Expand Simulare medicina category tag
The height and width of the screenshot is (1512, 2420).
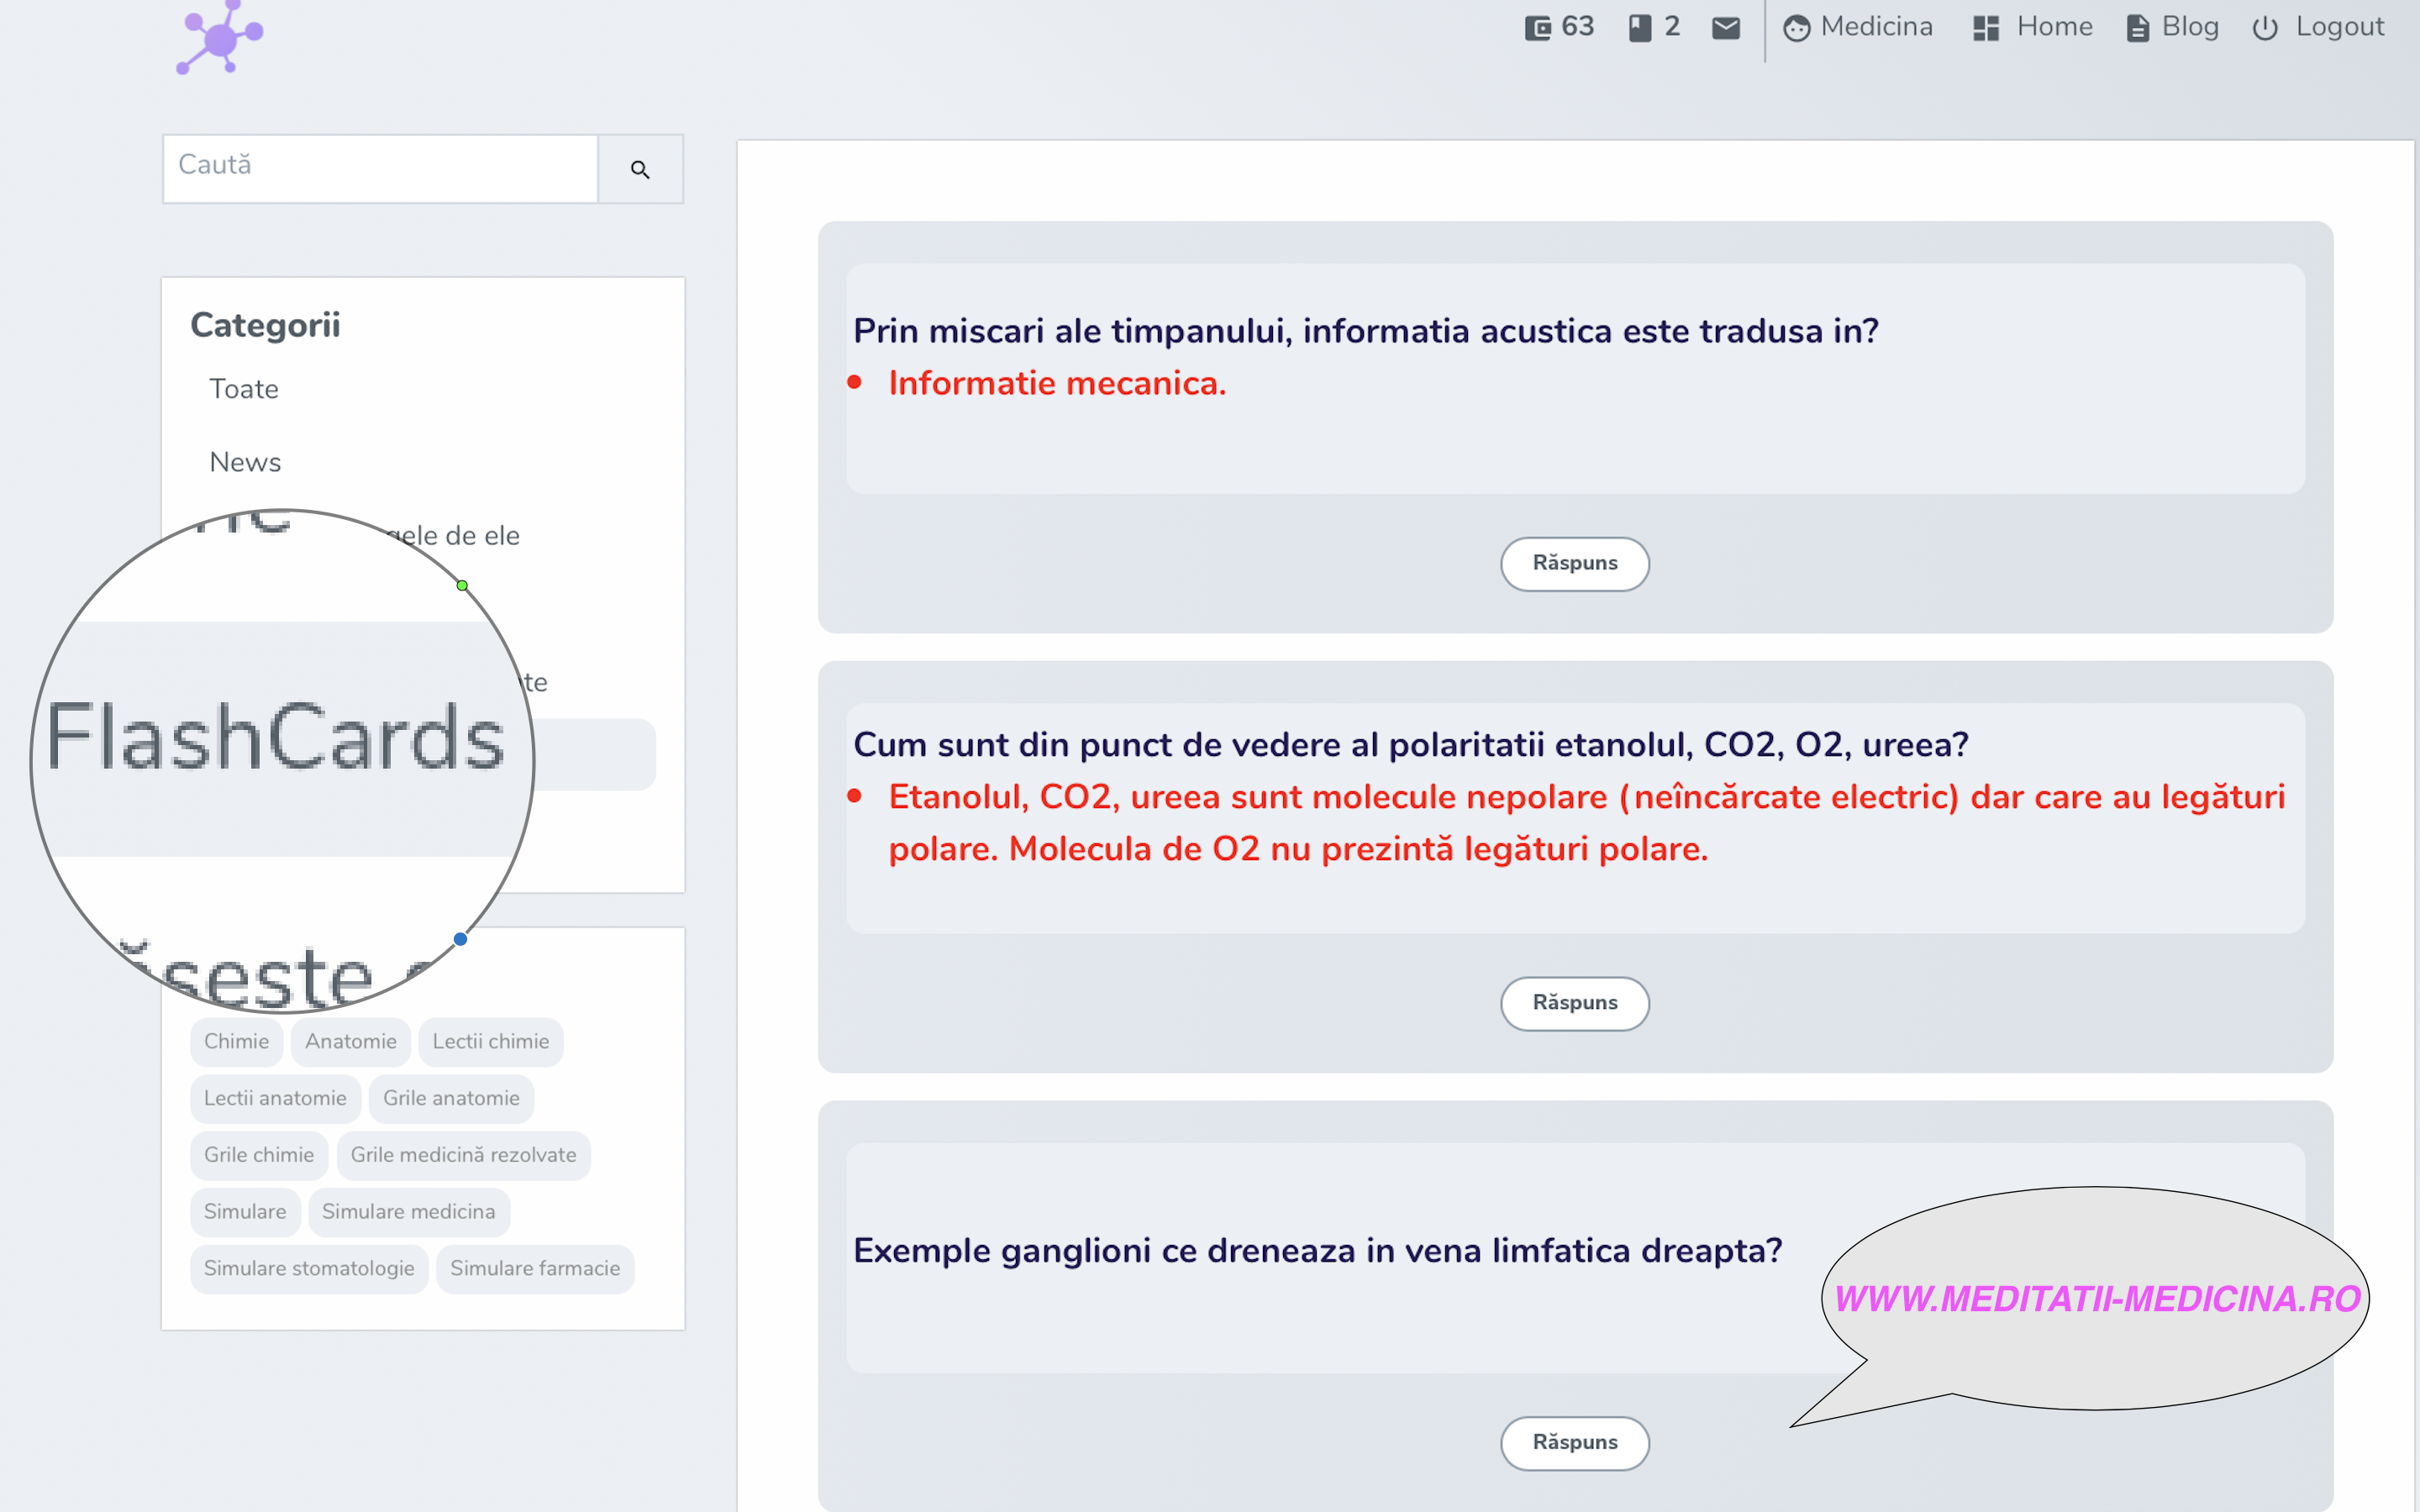[x=409, y=1210]
